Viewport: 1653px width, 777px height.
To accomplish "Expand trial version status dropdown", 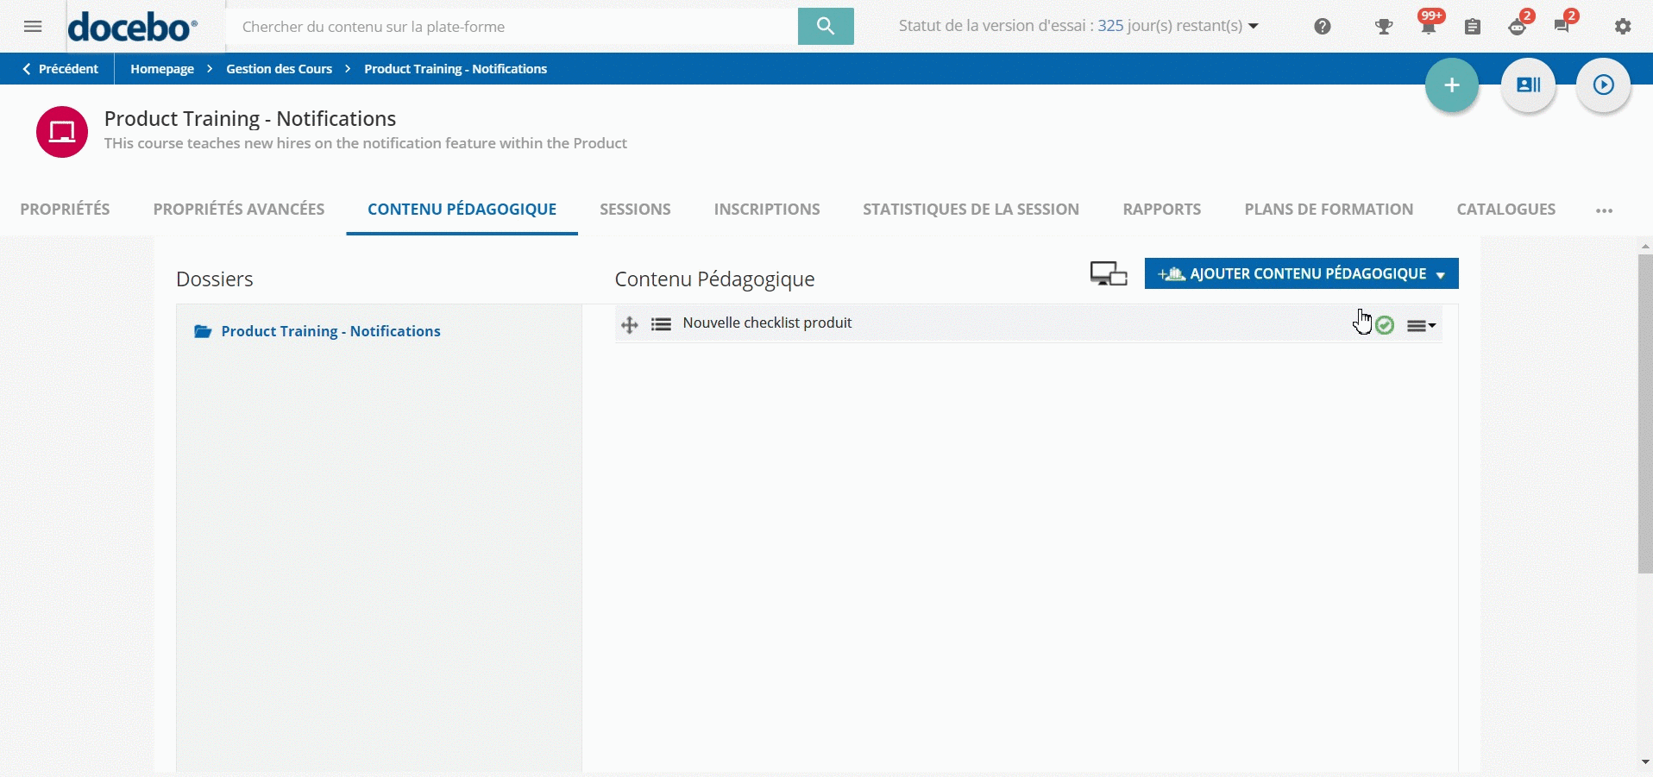I will (x=1253, y=26).
